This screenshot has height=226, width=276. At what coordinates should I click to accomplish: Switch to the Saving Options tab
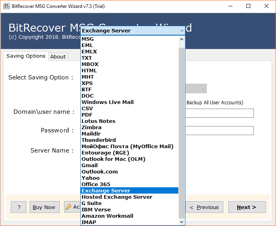(x=26, y=56)
